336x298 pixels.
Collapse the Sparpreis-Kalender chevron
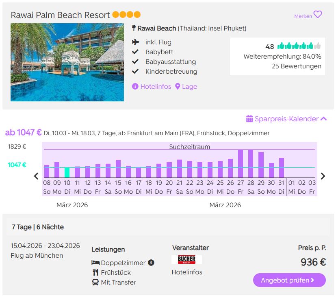click(x=323, y=119)
